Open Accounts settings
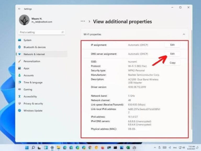Screen dimensions: 201x151 click(x=42, y=75)
